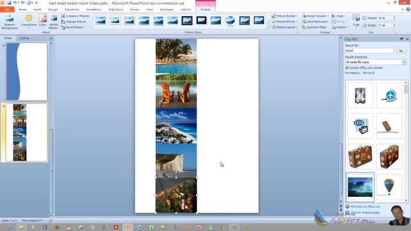
Task: Insert the ocean wave photo clip art
Action: [x=360, y=187]
